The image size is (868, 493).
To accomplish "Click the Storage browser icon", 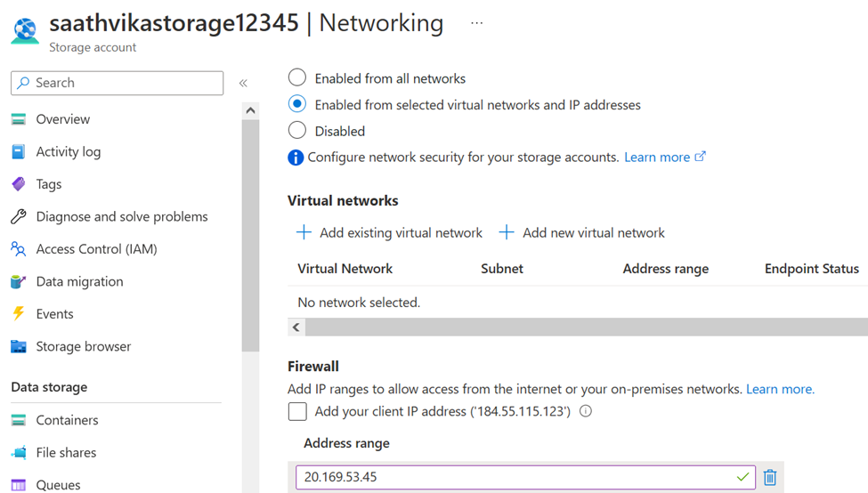I will point(19,346).
